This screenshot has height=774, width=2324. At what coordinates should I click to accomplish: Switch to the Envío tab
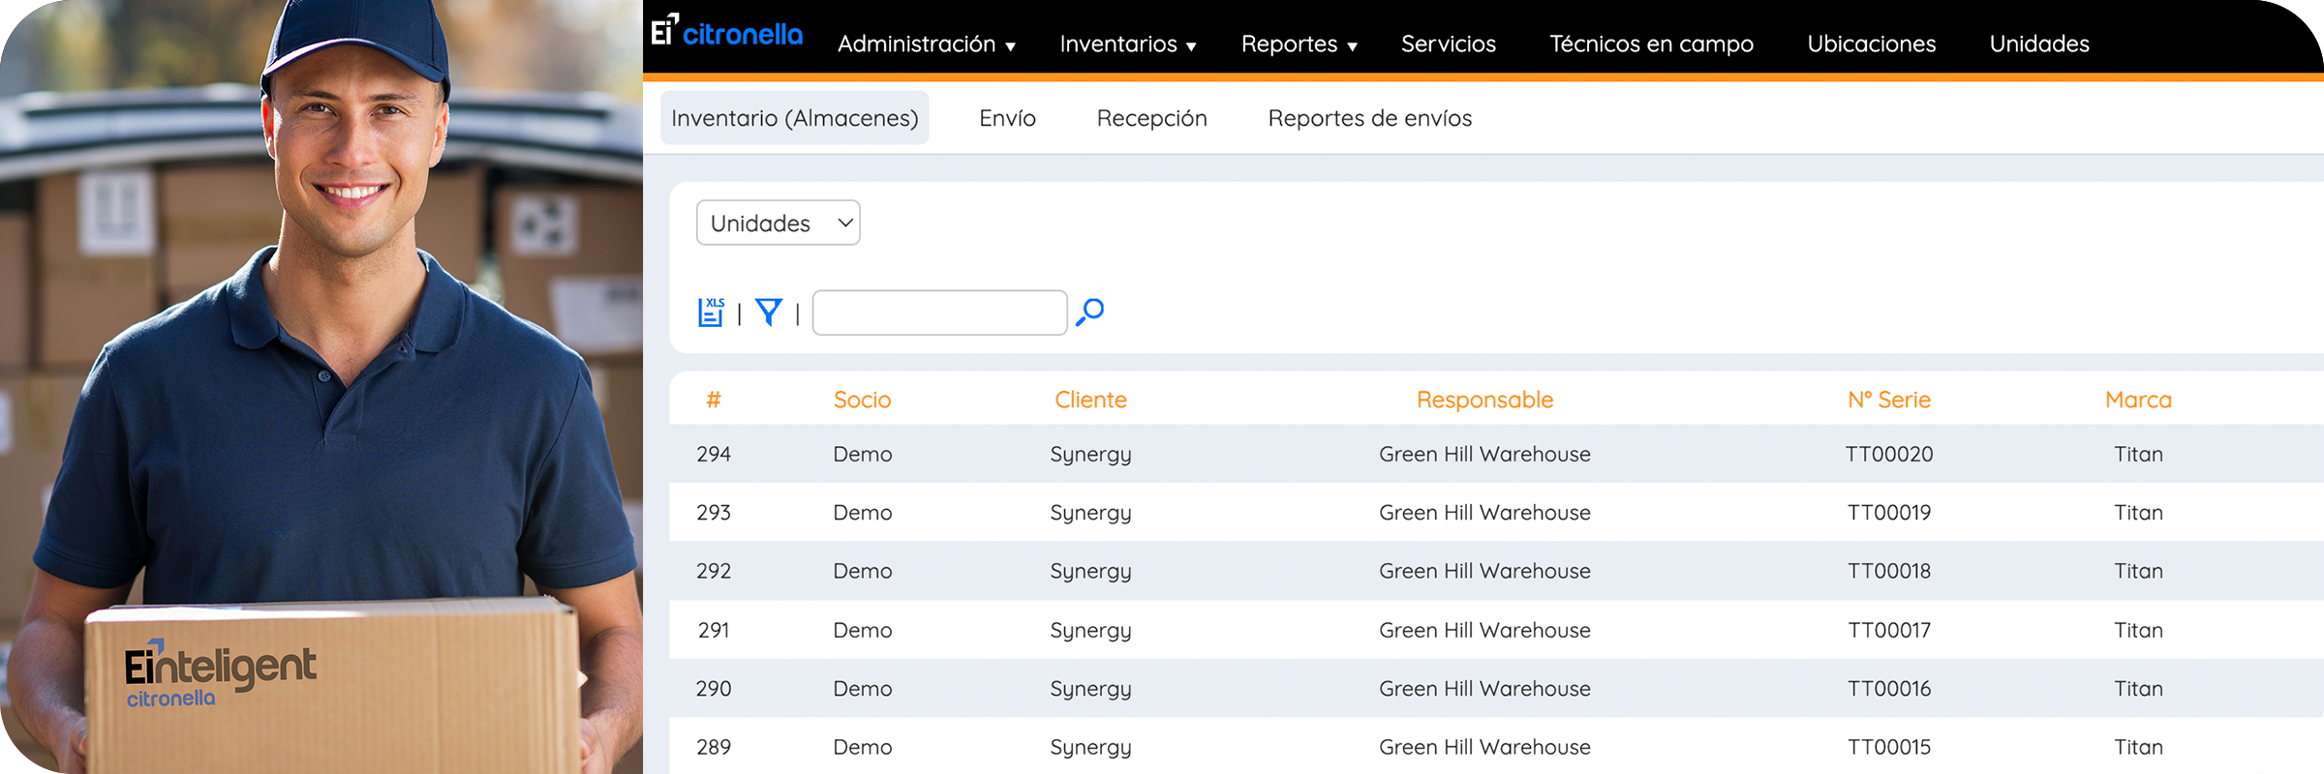[x=1007, y=118]
